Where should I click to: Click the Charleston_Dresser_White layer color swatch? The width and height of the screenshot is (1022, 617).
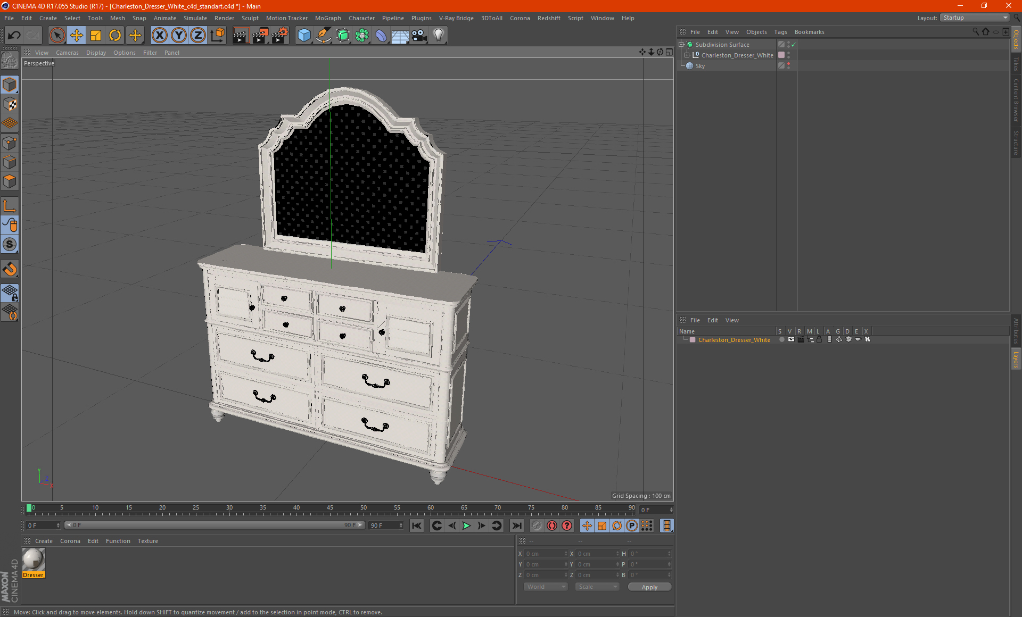pos(693,339)
